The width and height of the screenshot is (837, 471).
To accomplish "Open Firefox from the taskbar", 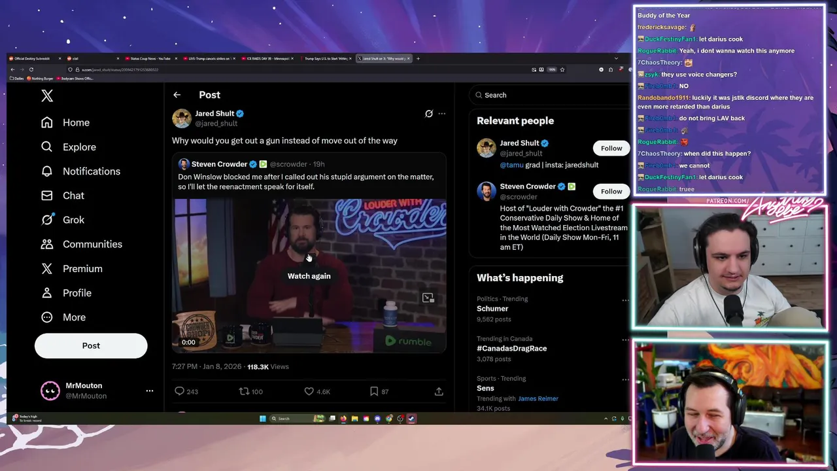I will coord(343,419).
